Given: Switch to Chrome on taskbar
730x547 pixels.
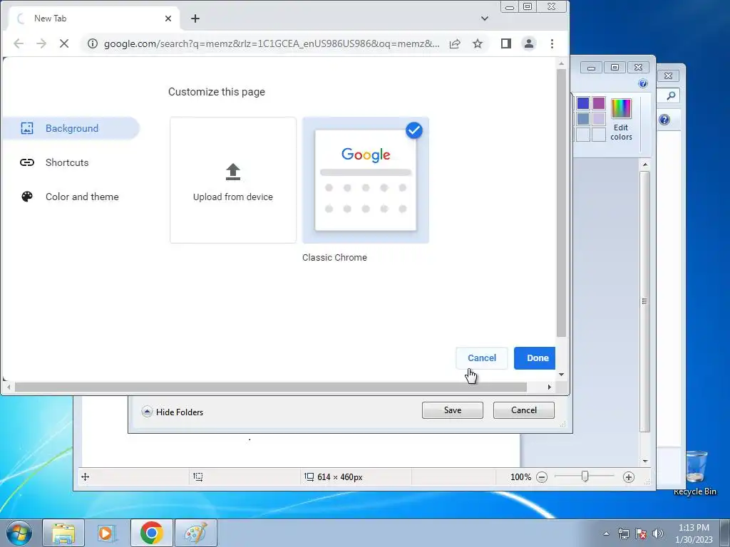Looking at the screenshot, I should [x=151, y=533].
